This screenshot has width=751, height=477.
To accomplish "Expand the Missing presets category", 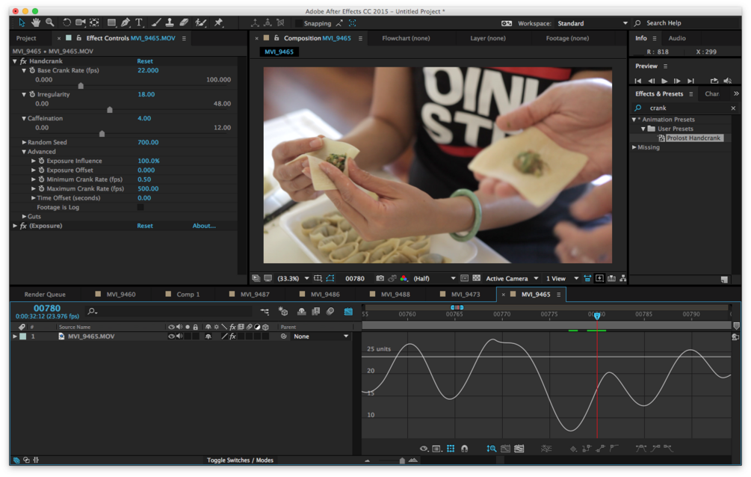I will (x=634, y=147).
